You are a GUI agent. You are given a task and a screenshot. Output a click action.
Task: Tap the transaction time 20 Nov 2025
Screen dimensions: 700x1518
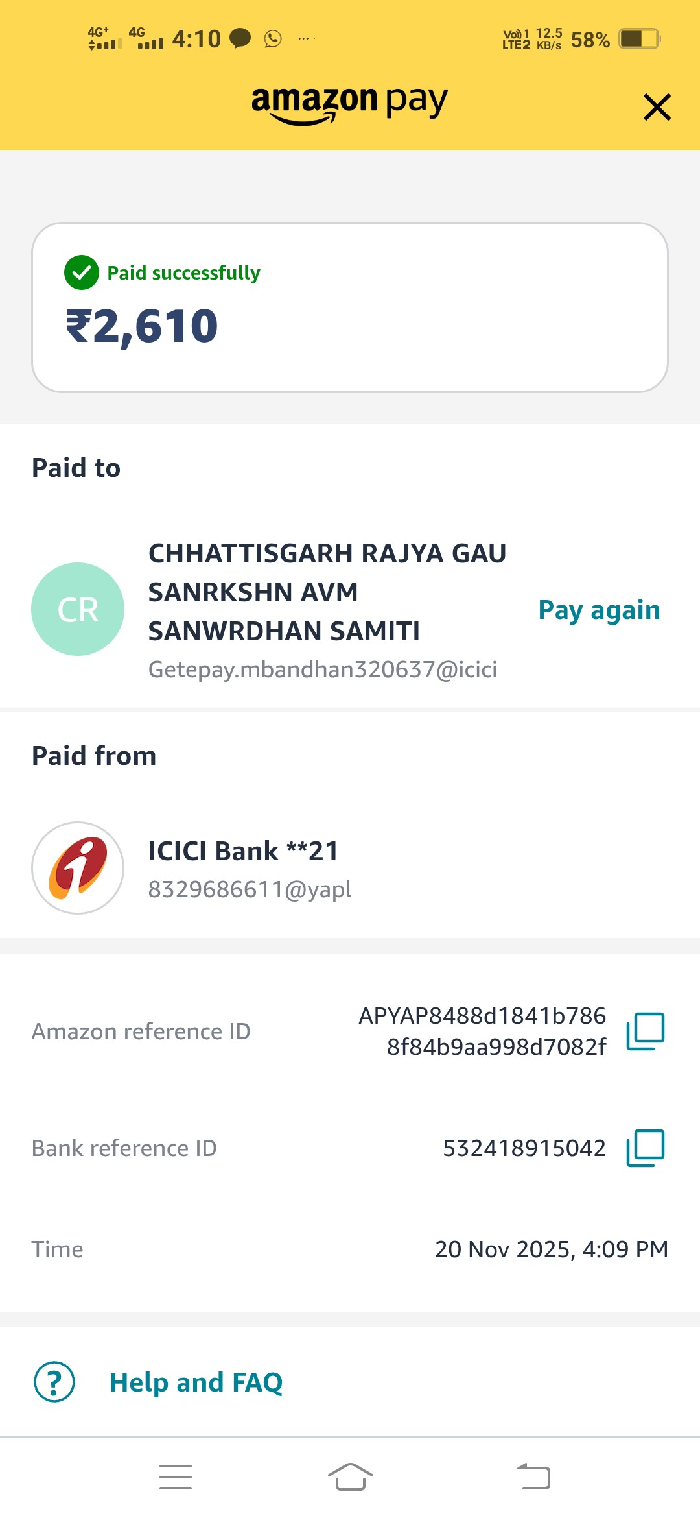551,1249
